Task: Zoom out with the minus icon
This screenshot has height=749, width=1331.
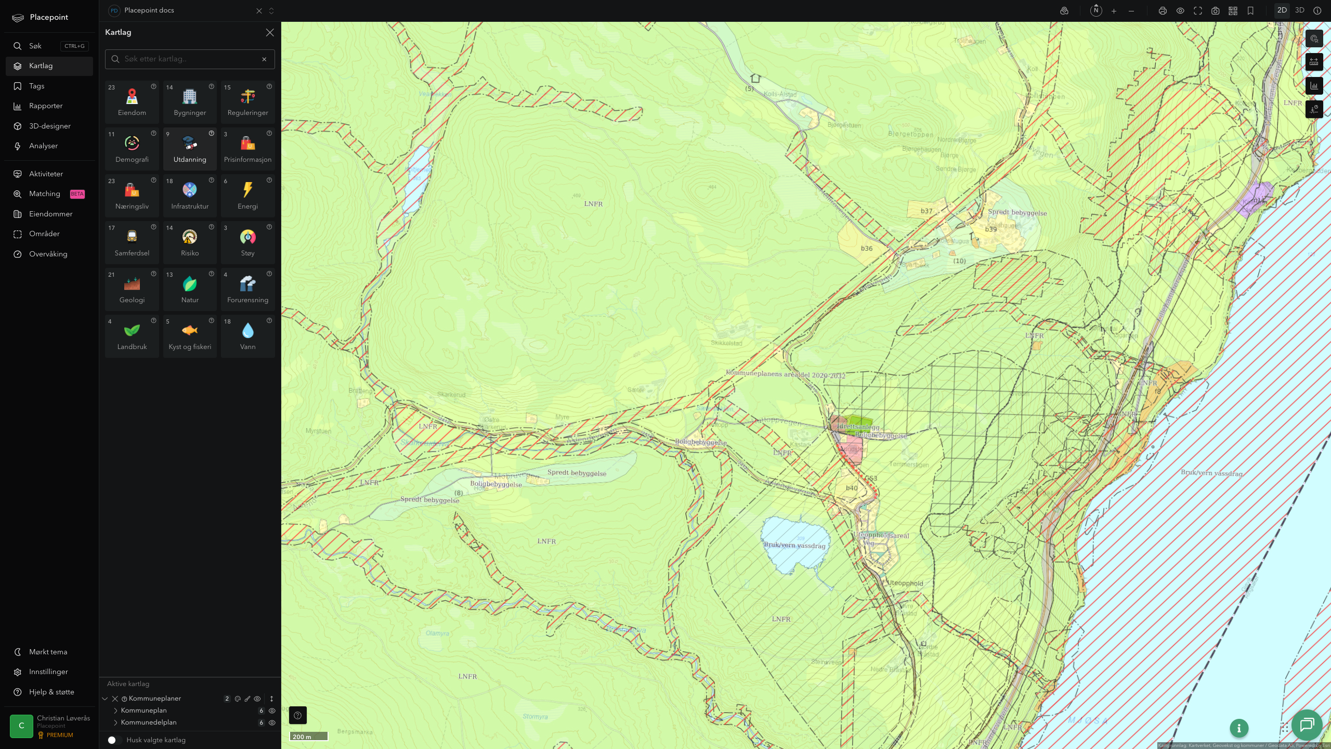Action: pos(1131,11)
